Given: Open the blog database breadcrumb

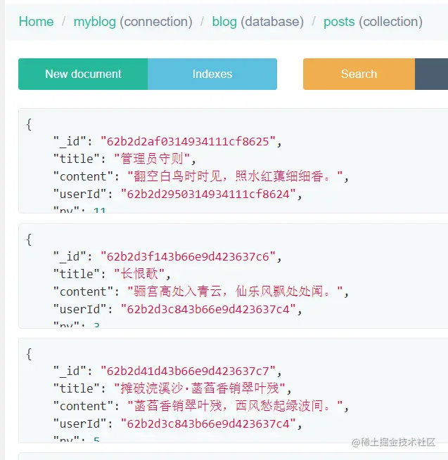Looking at the screenshot, I should pos(224,22).
